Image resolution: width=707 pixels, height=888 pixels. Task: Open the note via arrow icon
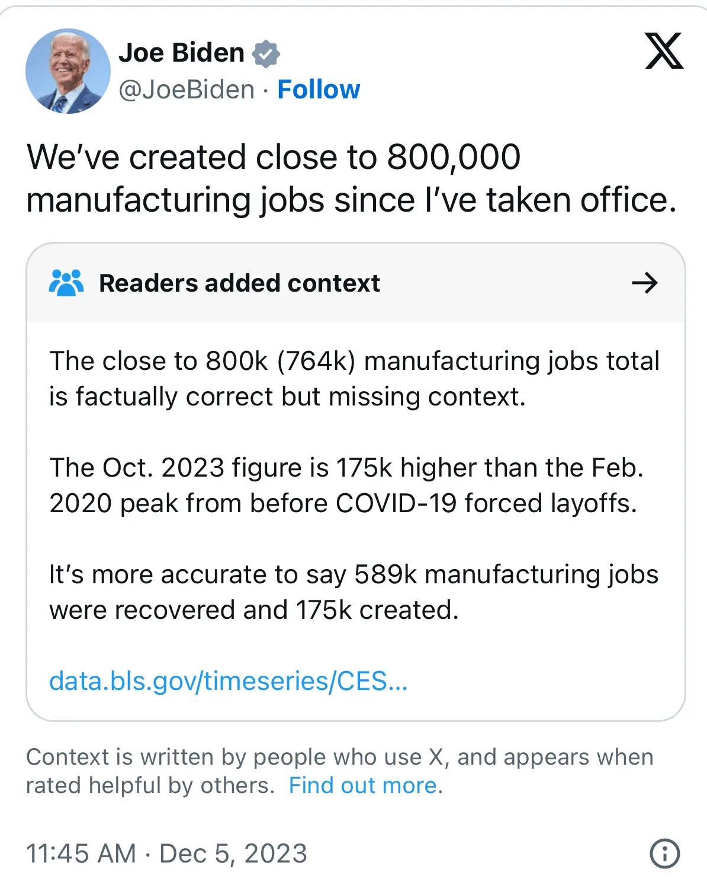(x=644, y=283)
